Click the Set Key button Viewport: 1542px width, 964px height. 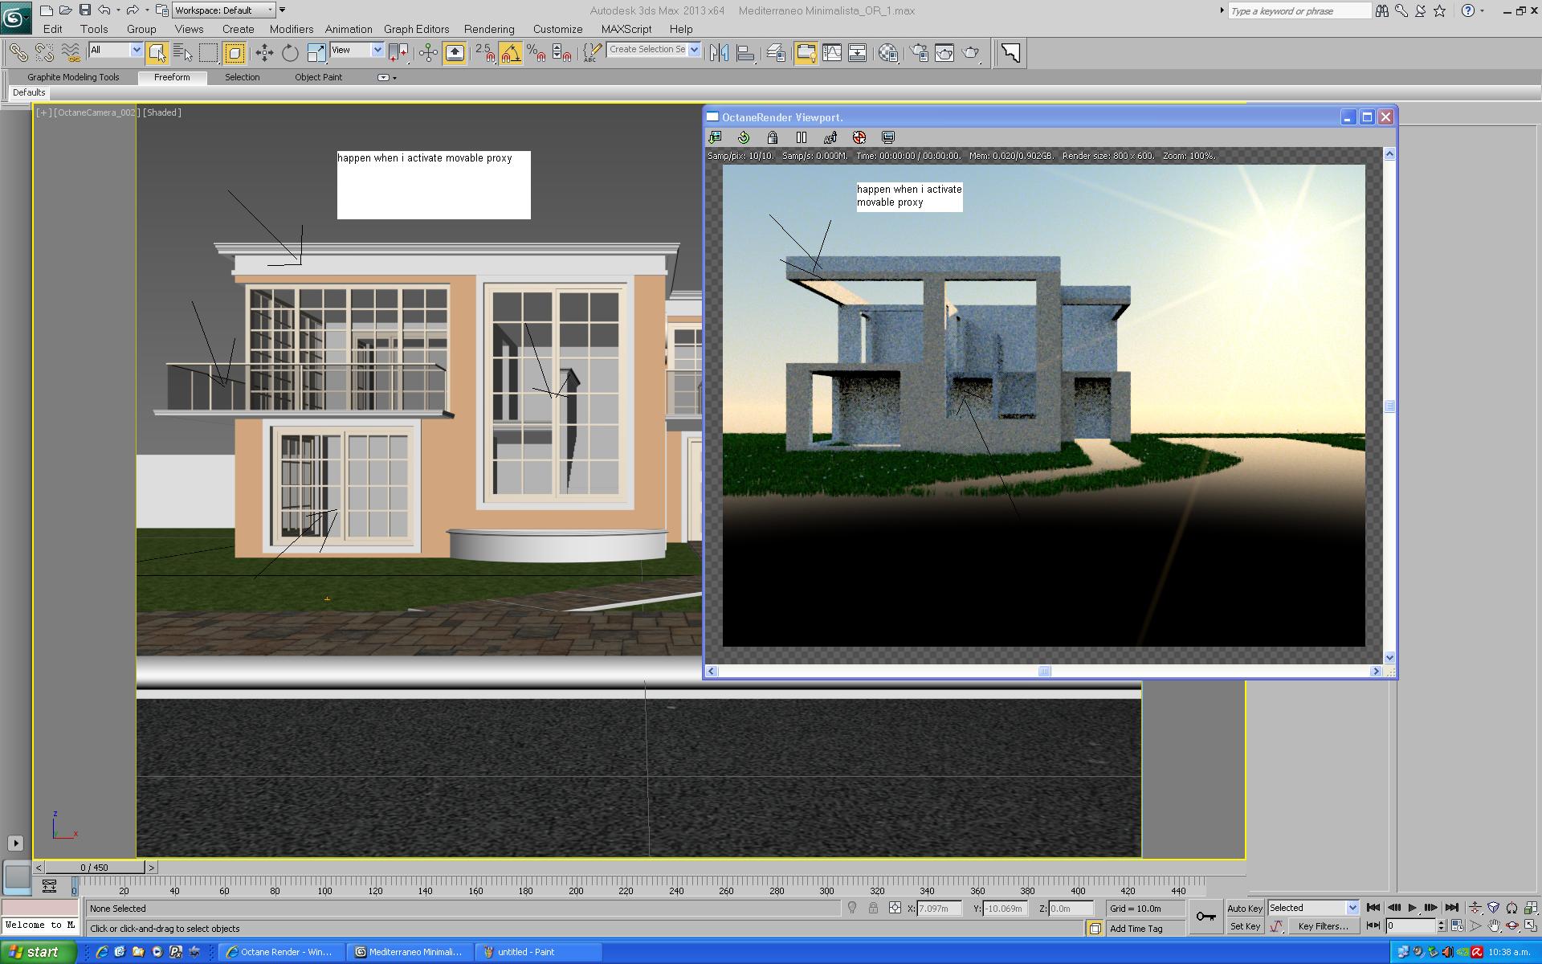coord(1244,926)
